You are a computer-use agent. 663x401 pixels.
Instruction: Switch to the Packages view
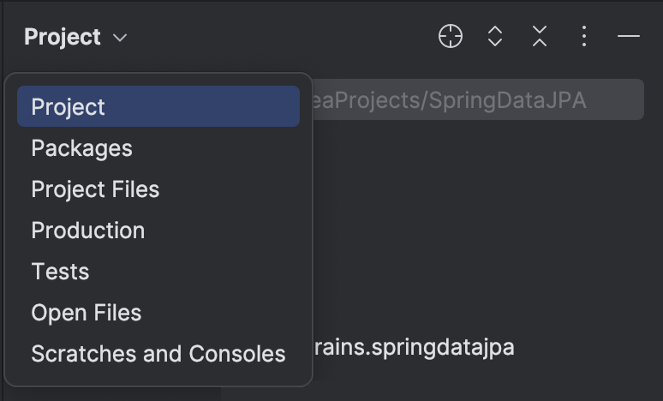tap(81, 148)
